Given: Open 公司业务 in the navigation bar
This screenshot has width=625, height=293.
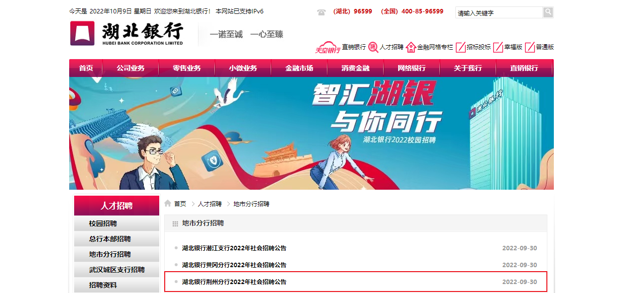Looking at the screenshot, I should pos(131,68).
